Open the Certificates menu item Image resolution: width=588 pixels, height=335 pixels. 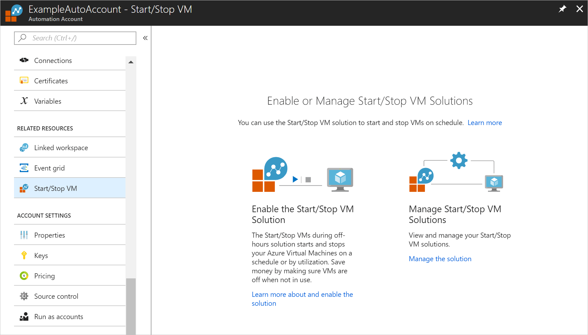click(70, 81)
